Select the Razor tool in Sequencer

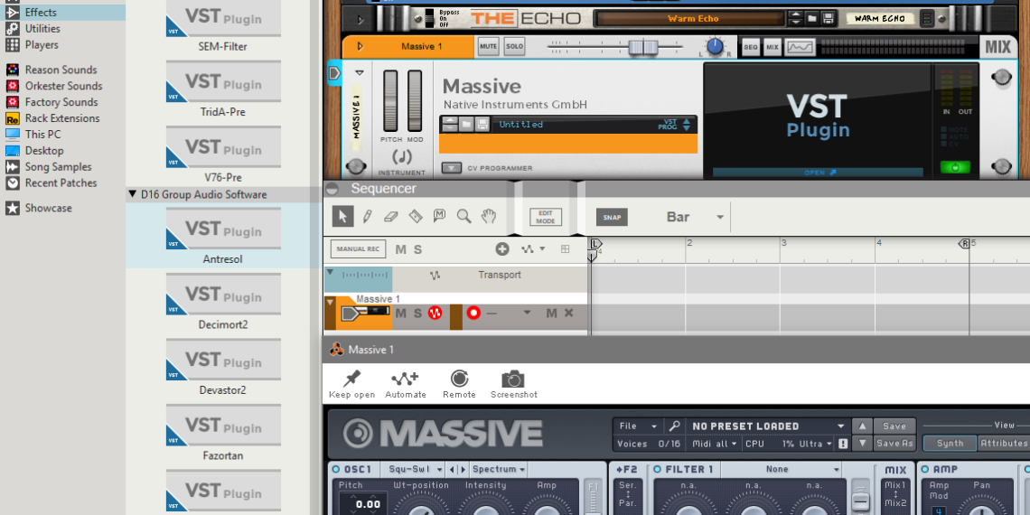[415, 216]
